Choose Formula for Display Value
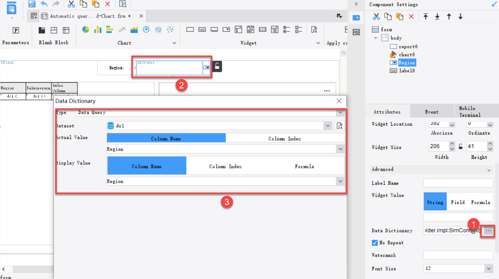499x279 pixels. click(x=304, y=167)
